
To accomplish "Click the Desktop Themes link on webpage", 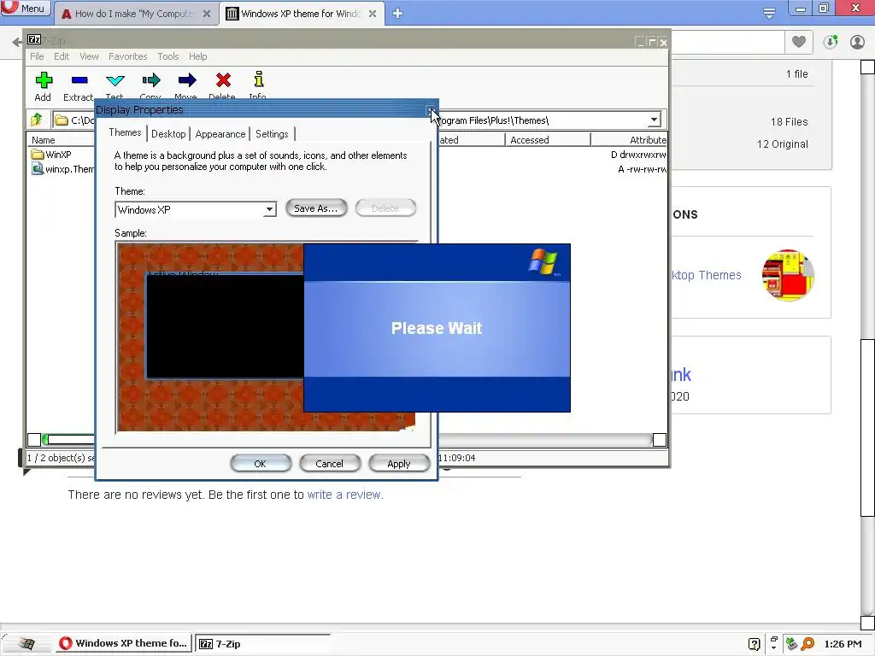I will [x=707, y=275].
